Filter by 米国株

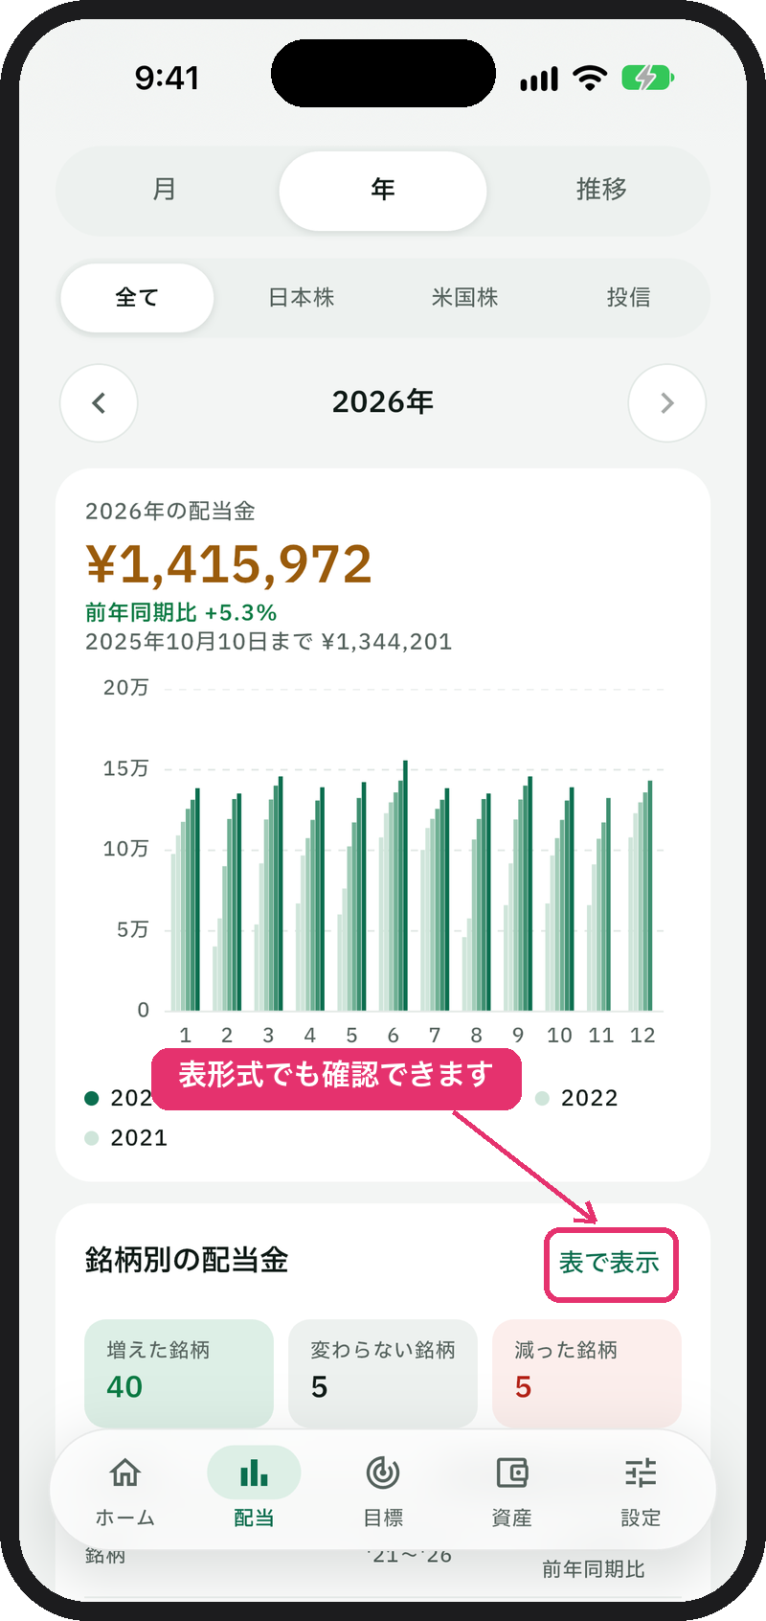click(465, 298)
